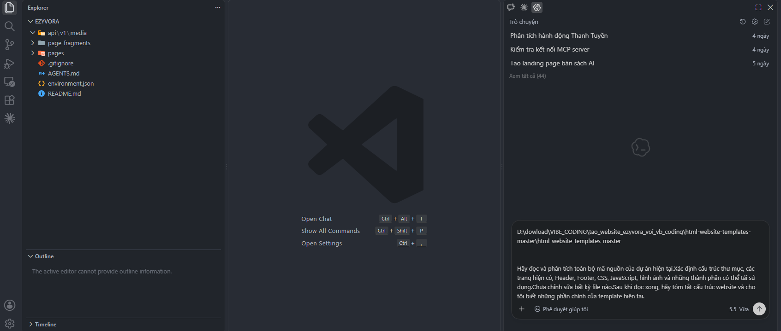Image resolution: width=781 pixels, height=331 pixels.
Task: Open the Accounts menu in activity bar
Action: point(9,305)
